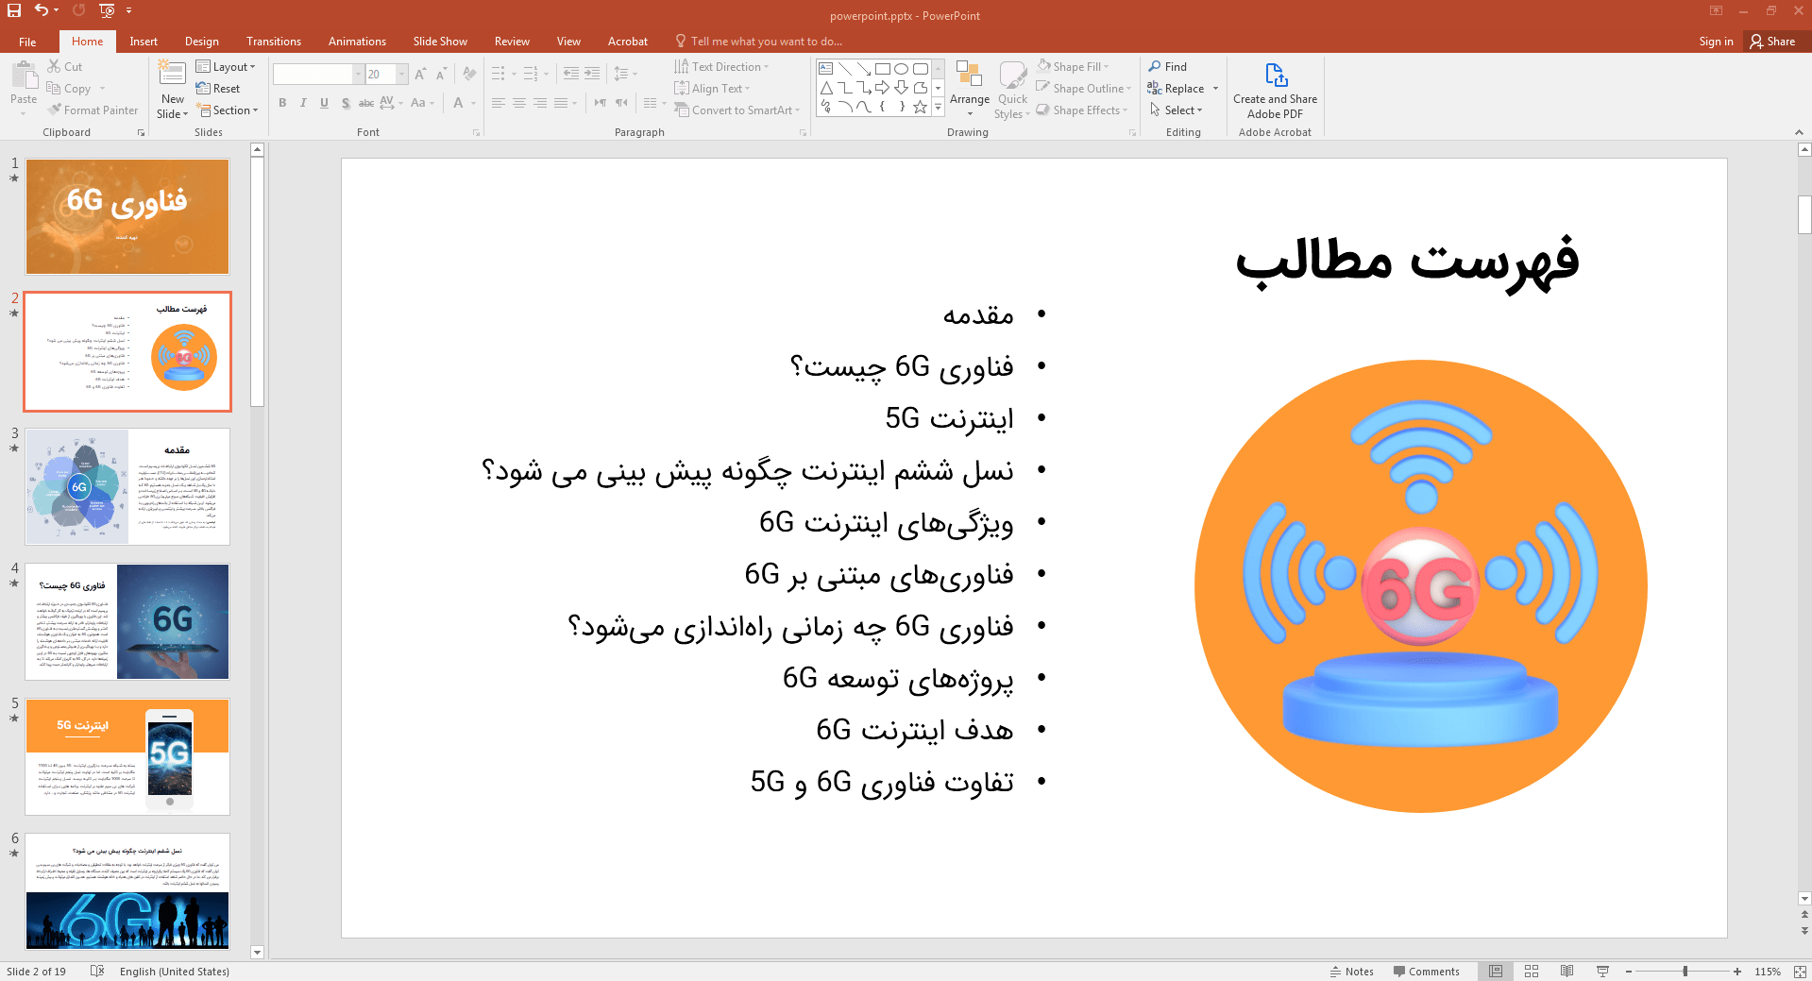This screenshot has width=1812, height=981.
Task: Open the Layout dropdown
Action: point(226,67)
